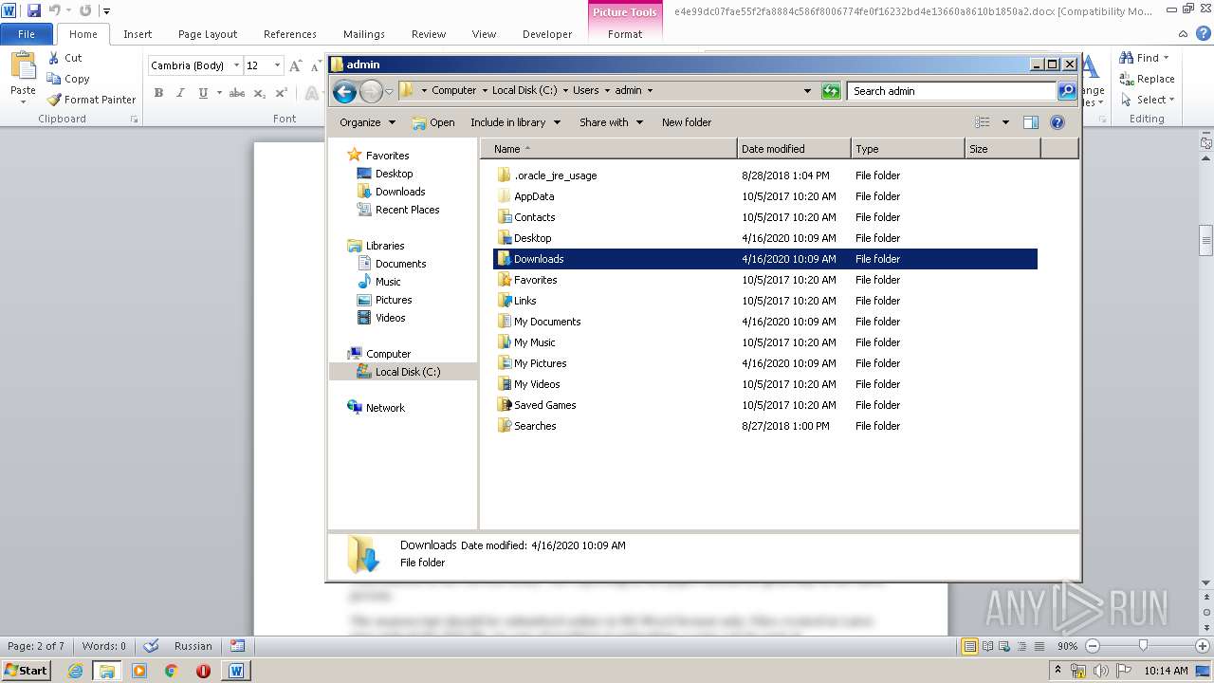The image size is (1214, 683).
Task: Click the Paste icon in Word ribbon
Action: 23,66
